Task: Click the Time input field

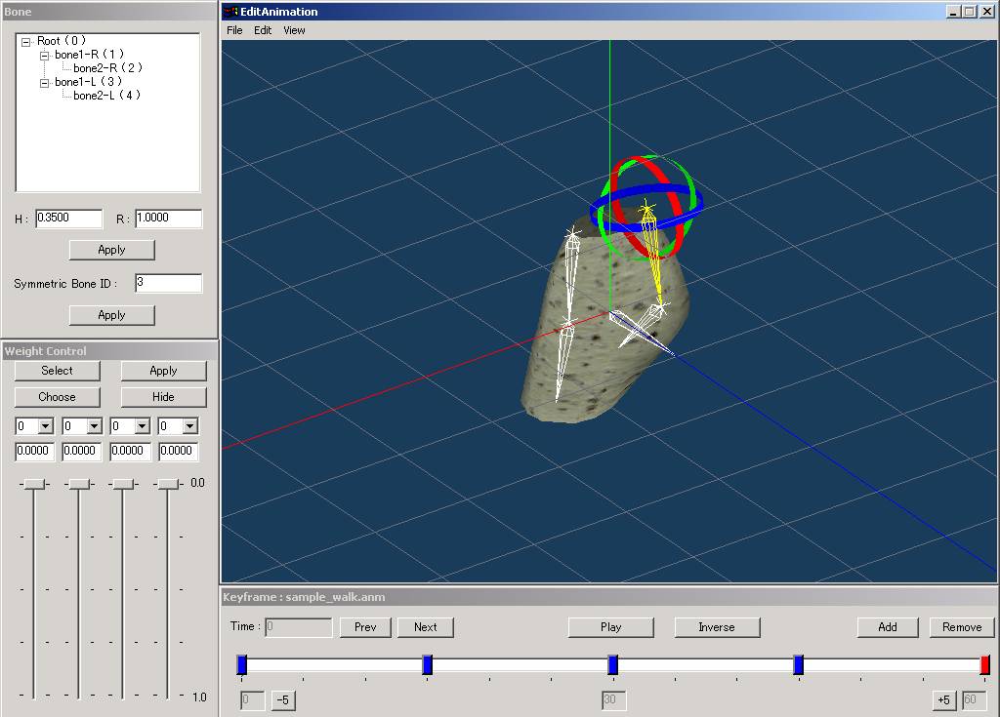Action: [299, 627]
